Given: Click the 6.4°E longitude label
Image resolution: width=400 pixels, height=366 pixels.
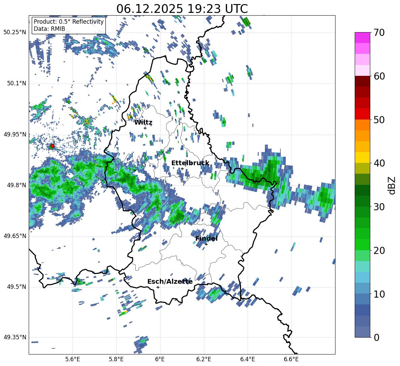Looking at the screenshot, I should pos(247,359).
